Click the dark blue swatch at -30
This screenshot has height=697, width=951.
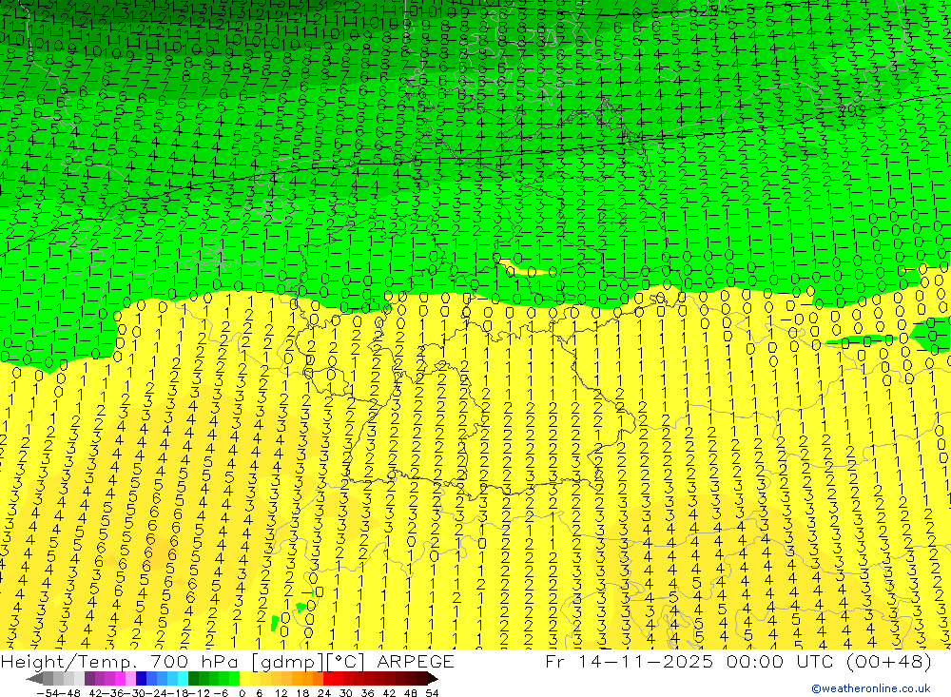point(141,678)
